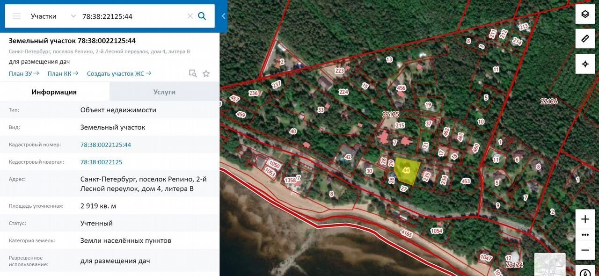The width and height of the screenshot is (599, 276).
Task: Open the map layers button
Action: 585,14
